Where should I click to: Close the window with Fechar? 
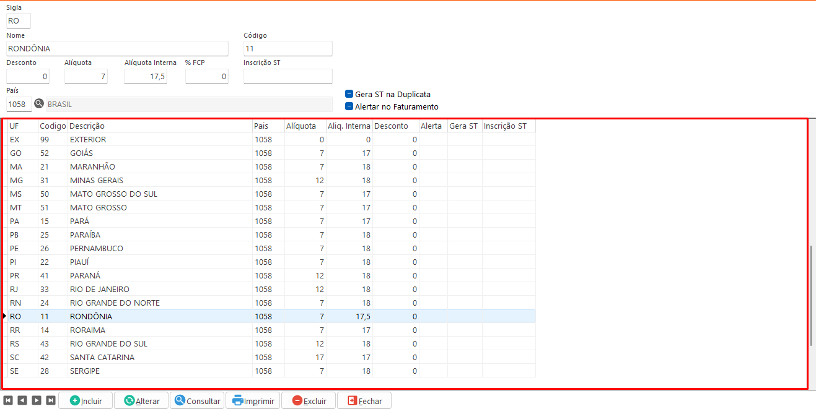click(x=364, y=400)
